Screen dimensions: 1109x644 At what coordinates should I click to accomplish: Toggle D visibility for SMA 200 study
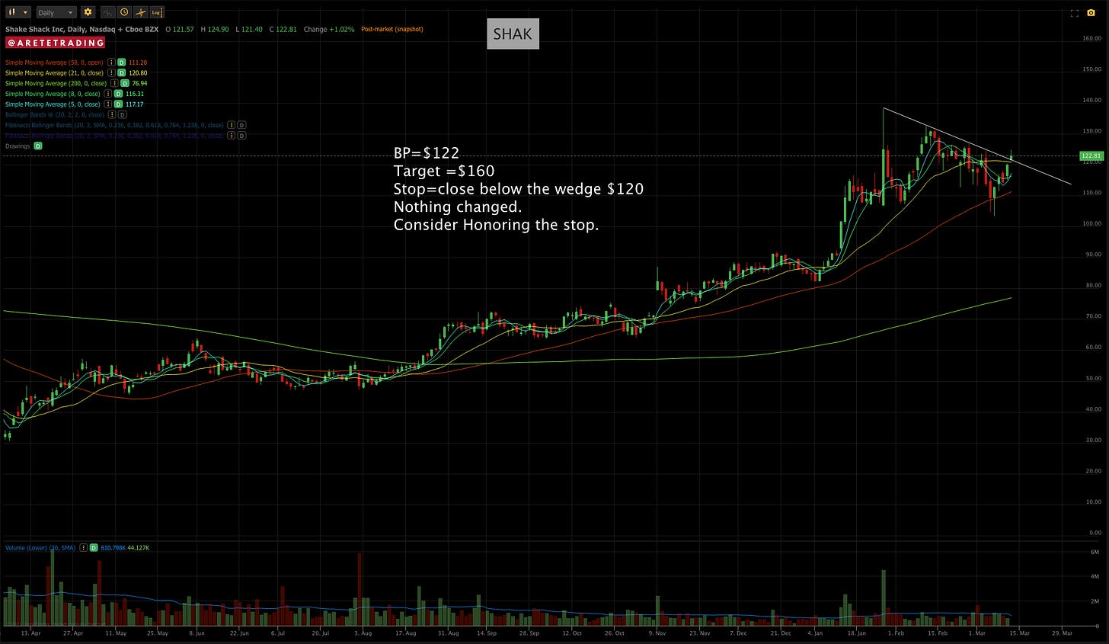pyautogui.click(x=125, y=83)
